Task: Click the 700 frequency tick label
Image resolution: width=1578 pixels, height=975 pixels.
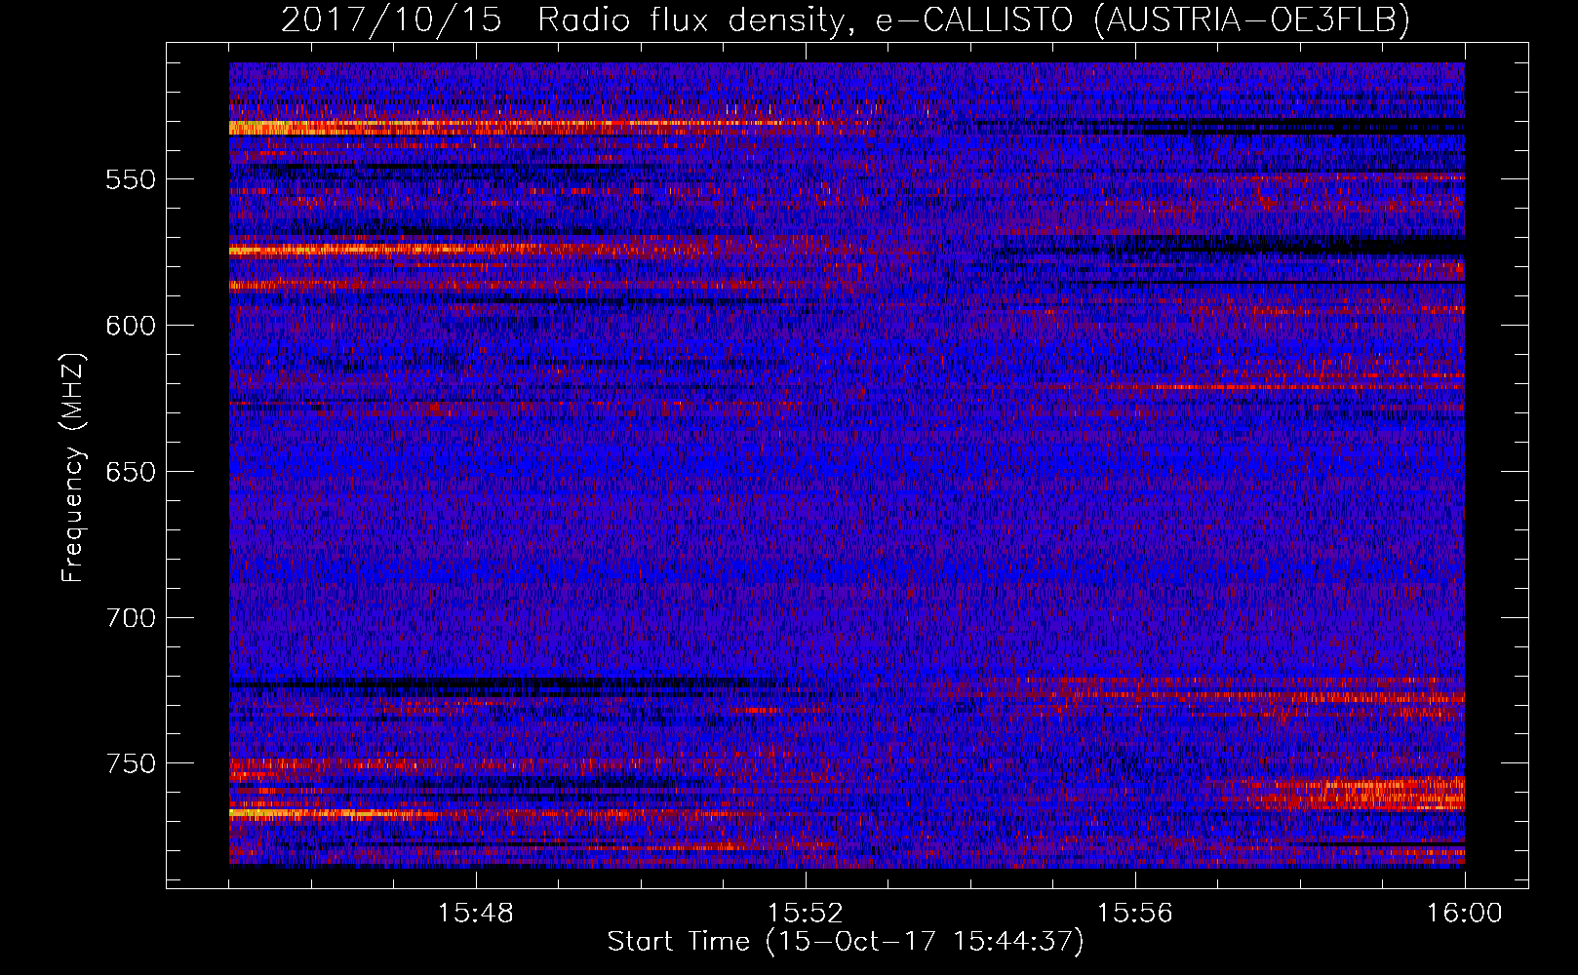Action: (131, 618)
